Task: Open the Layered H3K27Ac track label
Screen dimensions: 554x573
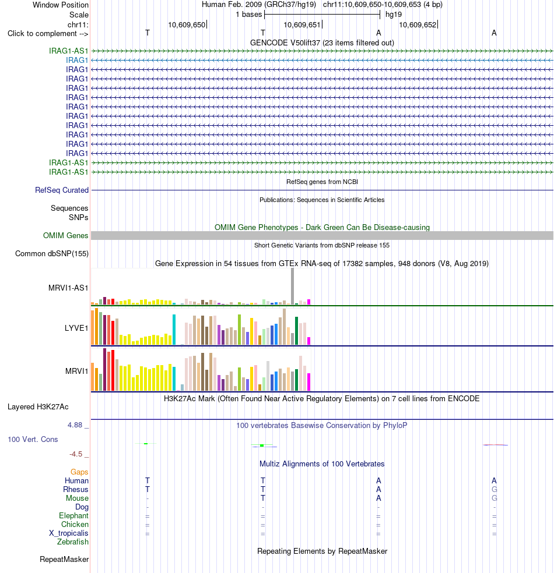Action: (x=38, y=406)
